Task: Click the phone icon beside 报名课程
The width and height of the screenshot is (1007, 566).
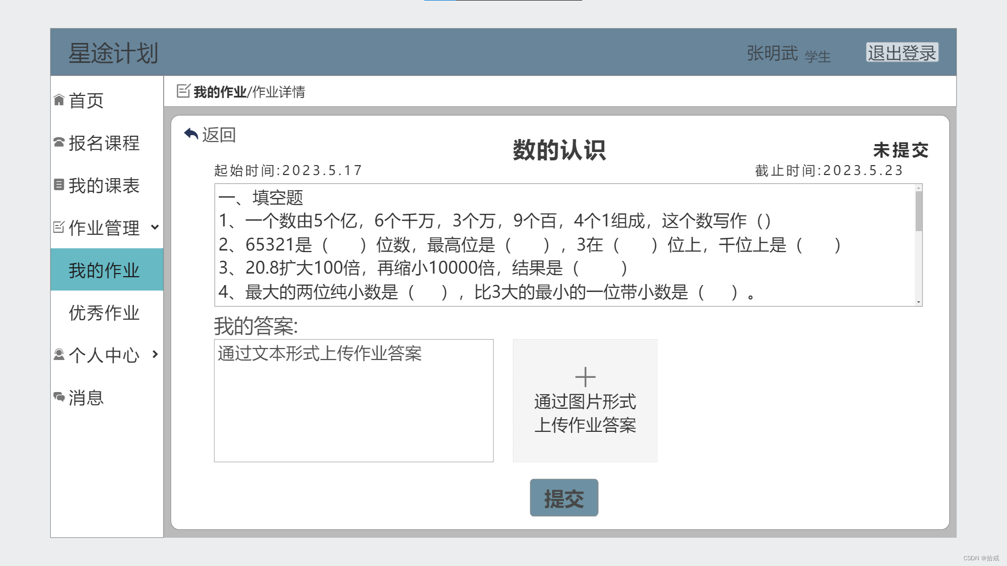Action: [59, 142]
